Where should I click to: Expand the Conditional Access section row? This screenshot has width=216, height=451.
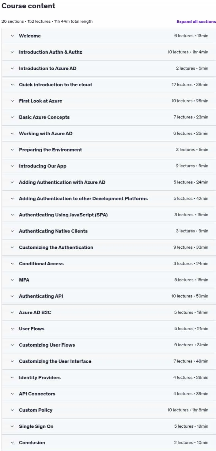coord(109,264)
